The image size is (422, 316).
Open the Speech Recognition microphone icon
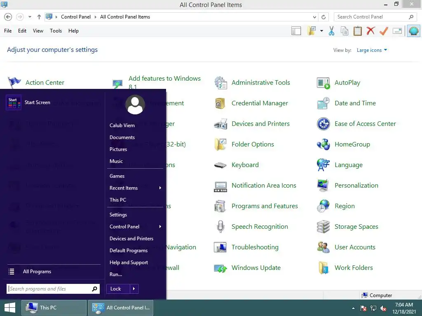220,227
